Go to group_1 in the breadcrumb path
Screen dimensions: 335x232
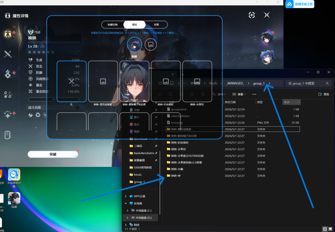pos(259,83)
